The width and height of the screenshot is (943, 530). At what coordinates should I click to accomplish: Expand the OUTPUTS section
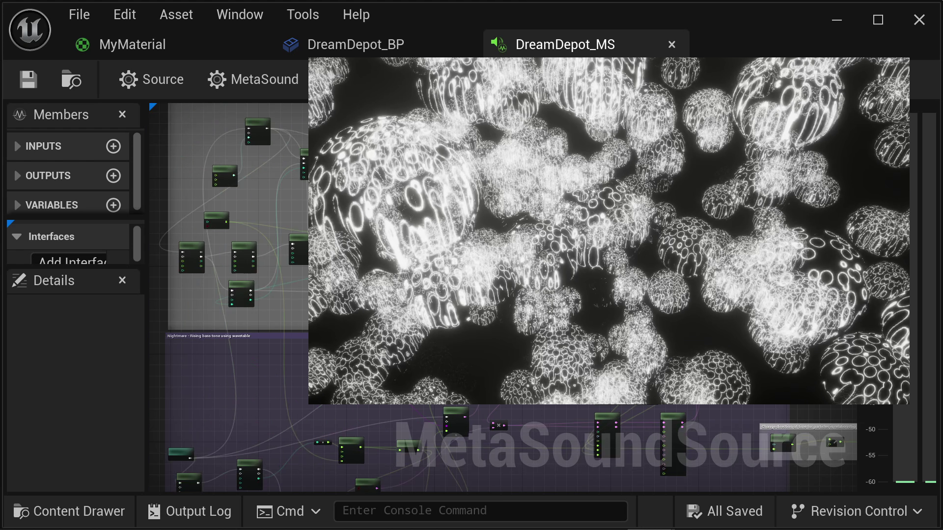pos(18,176)
